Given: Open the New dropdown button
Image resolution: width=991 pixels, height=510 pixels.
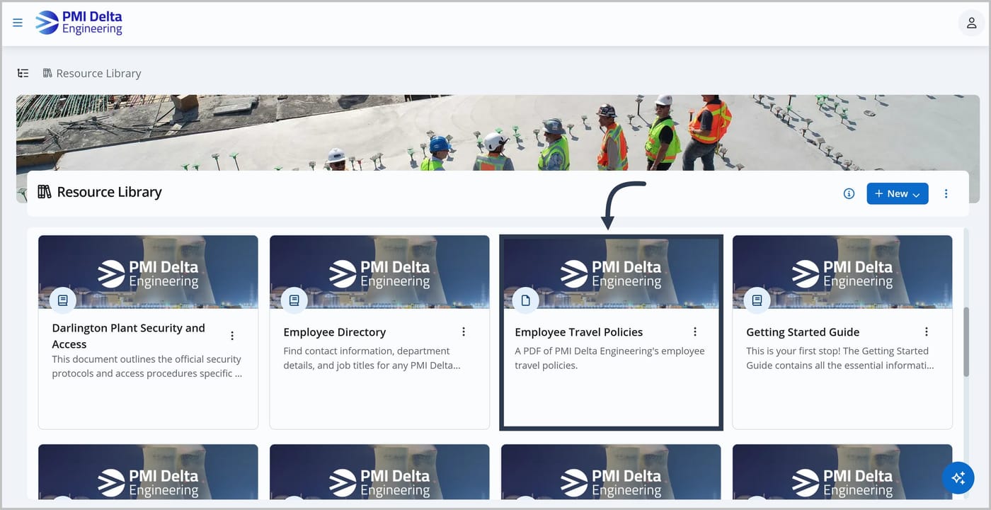Looking at the screenshot, I should 897,193.
